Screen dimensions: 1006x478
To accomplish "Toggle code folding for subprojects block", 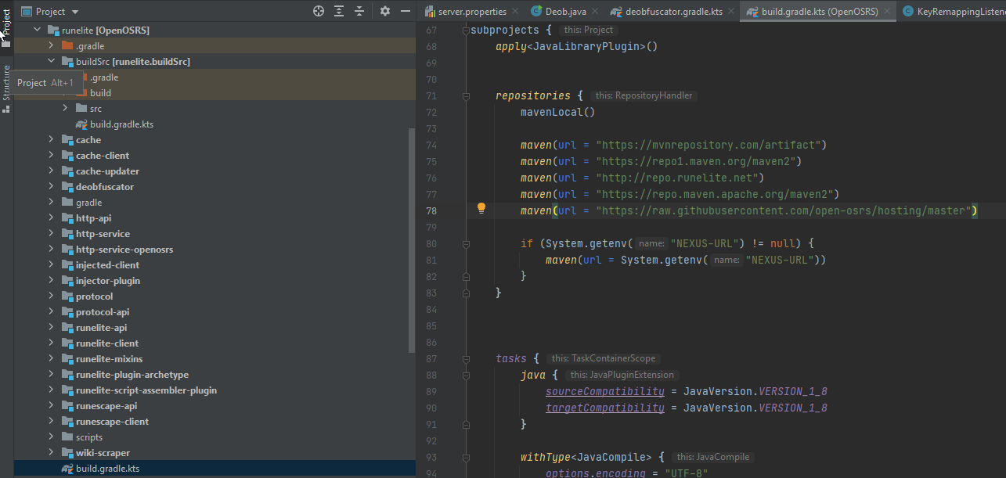I will click(x=466, y=31).
